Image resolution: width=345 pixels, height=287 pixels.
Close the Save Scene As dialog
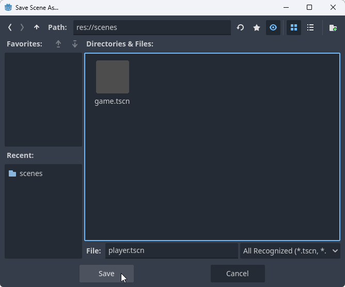(333, 8)
